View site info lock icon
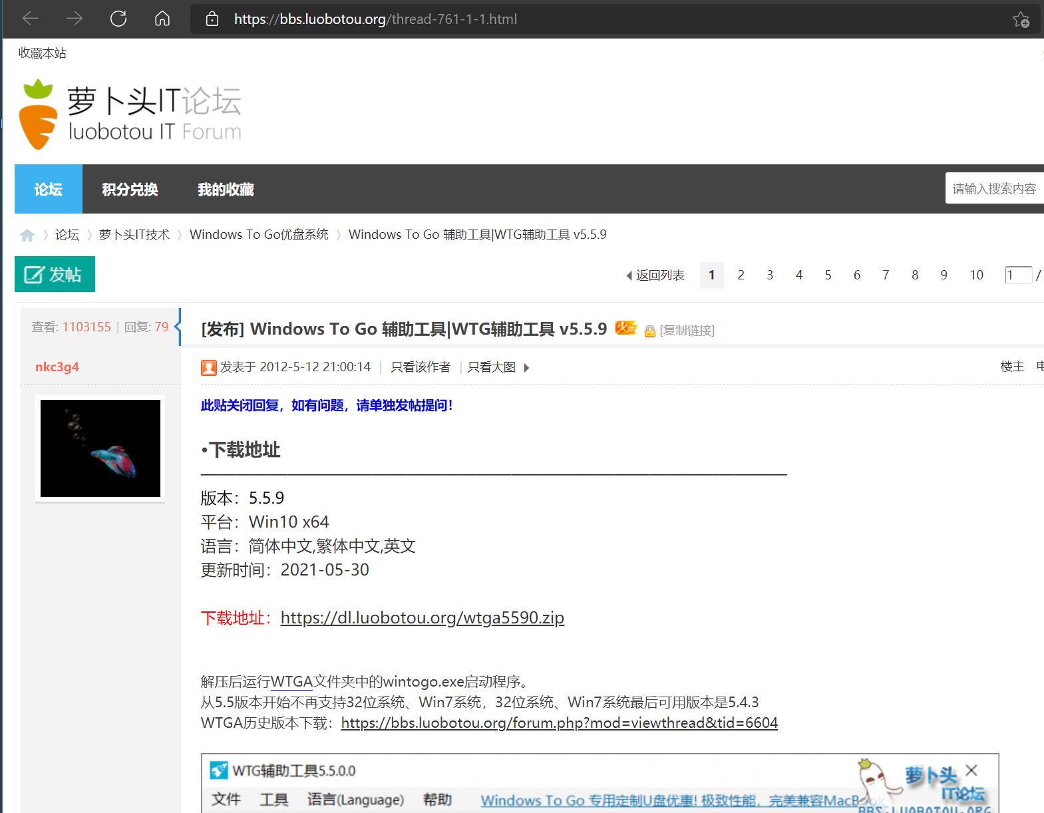1044x813 pixels. click(212, 19)
